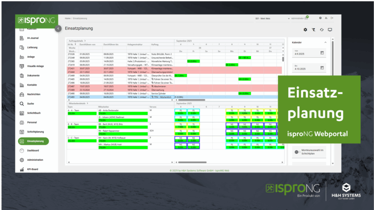Go to Dashboard in the sidebar
This screenshot has width=374, height=210.
pos(33,151)
